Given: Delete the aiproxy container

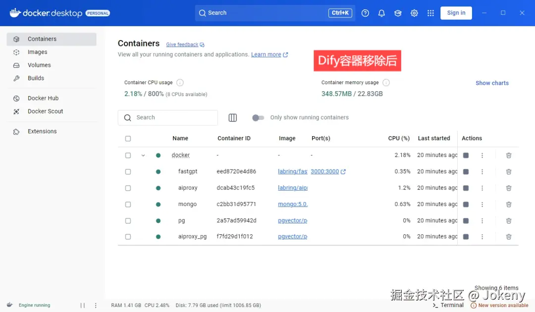Looking at the screenshot, I should click(x=509, y=188).
